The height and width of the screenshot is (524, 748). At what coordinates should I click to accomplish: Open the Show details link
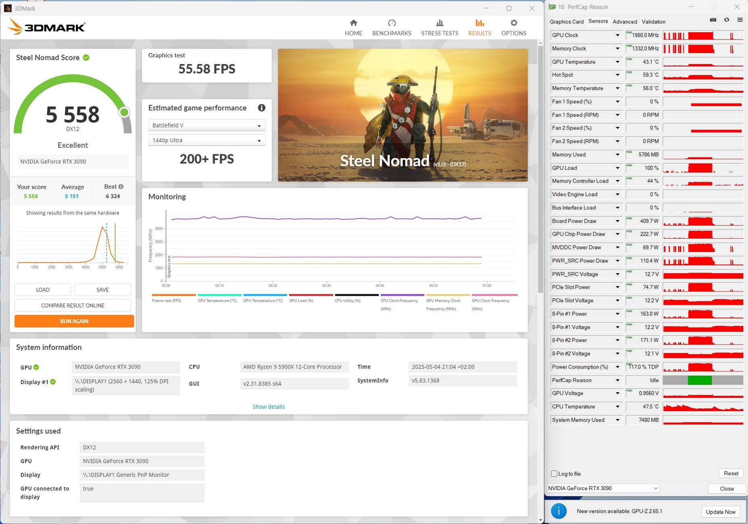[269, 407]
